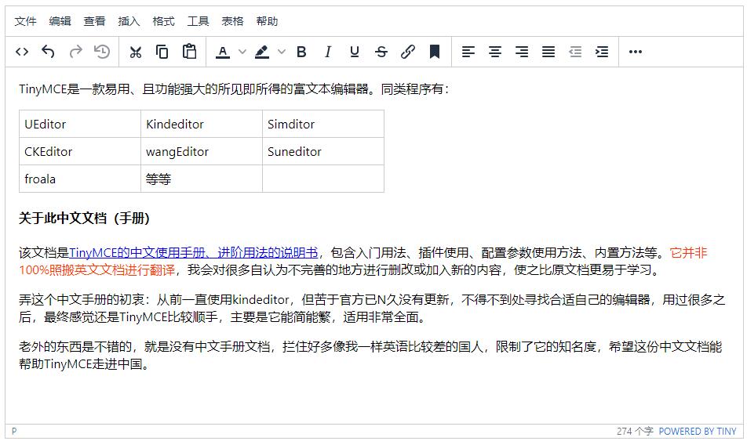The image size is (747, 441).
Task: Center align the text
Action: click(495, 52)
